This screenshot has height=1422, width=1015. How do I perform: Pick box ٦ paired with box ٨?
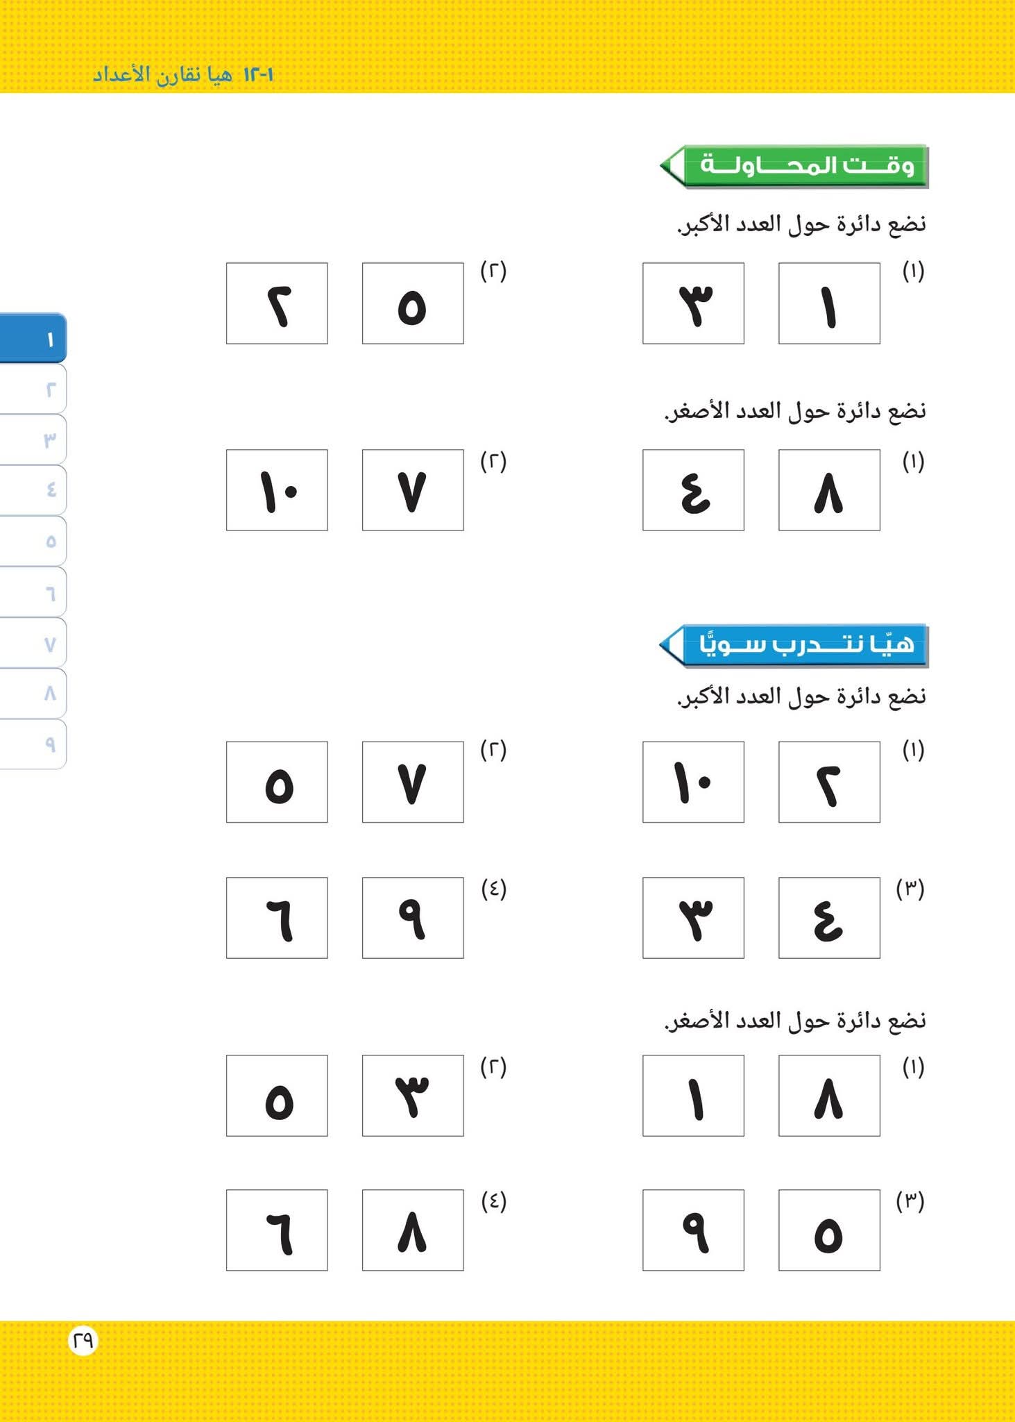tap(277, 1230)
